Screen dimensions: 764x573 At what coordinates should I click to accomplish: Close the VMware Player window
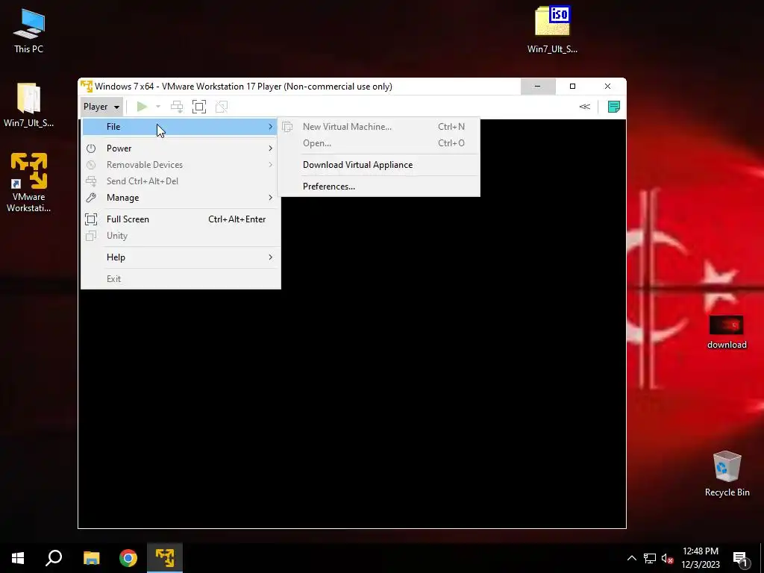607,87
